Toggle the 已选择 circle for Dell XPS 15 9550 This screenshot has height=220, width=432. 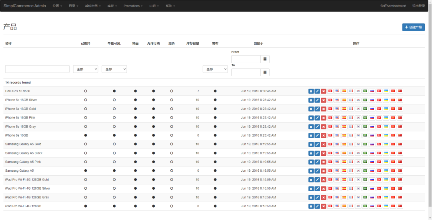click(86, 91)
